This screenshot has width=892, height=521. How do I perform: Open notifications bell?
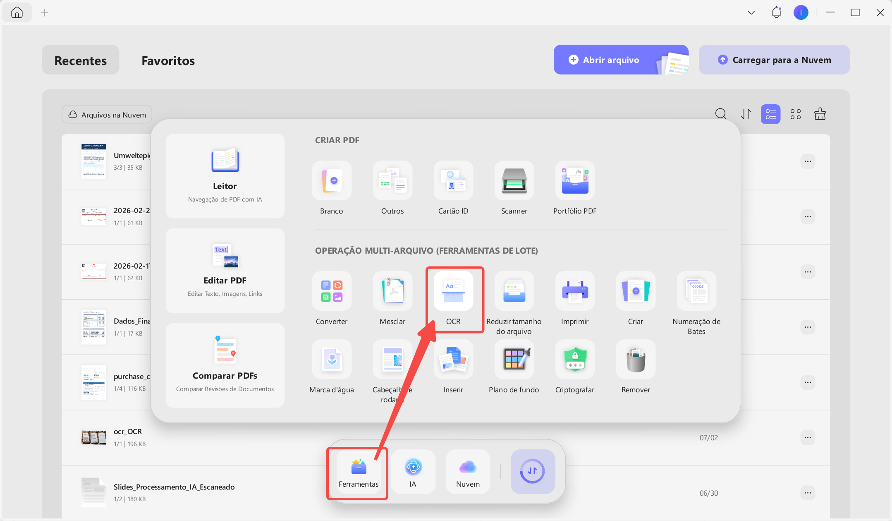776,12
